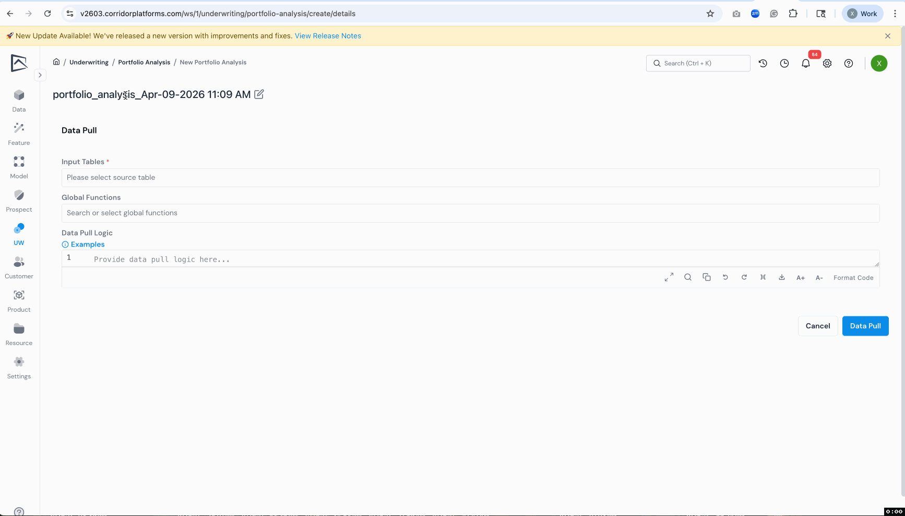Open the sidebar bottom help icon

pos(19,511)
